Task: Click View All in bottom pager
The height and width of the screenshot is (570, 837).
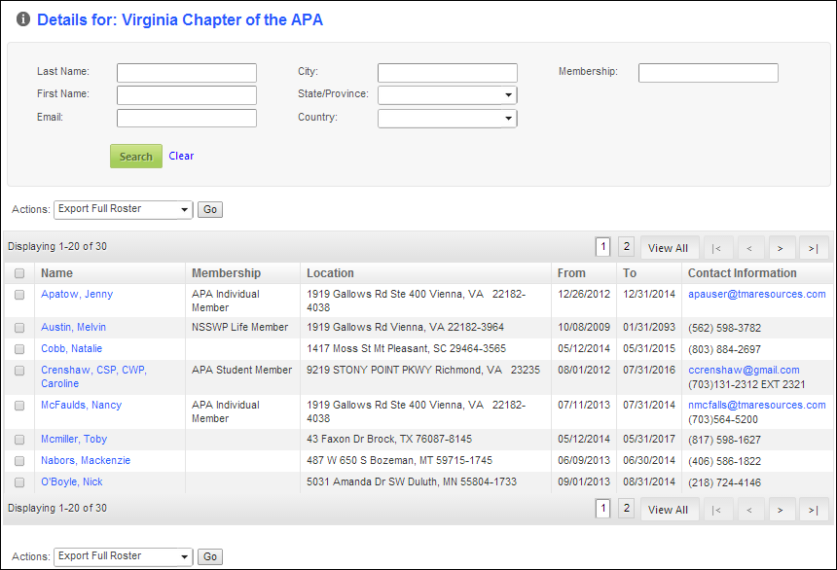Action: pos(668,509)
